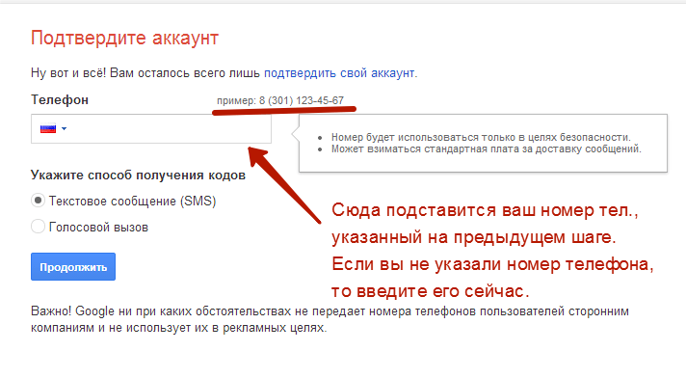686x378 pixels.
Task: Click the Продолжить button
Action: [73, 267]
